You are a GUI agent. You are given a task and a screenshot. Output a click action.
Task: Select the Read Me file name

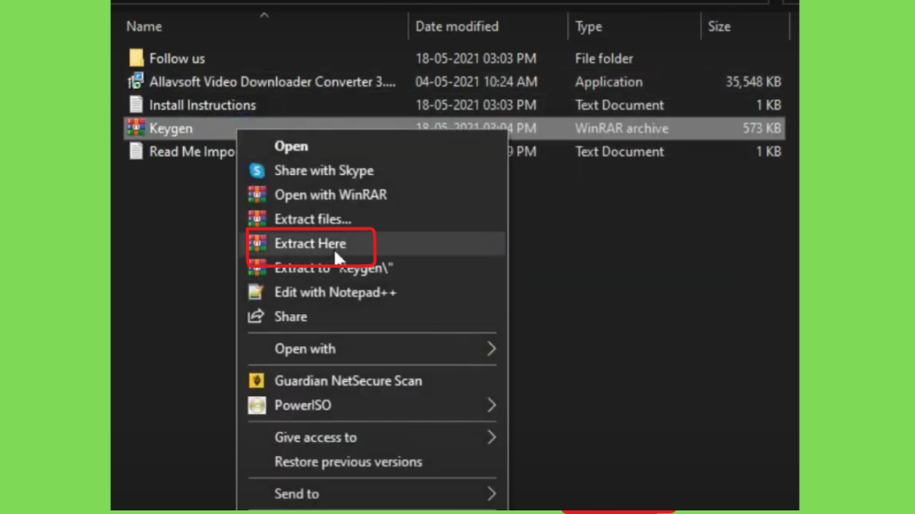coord(192,152)
